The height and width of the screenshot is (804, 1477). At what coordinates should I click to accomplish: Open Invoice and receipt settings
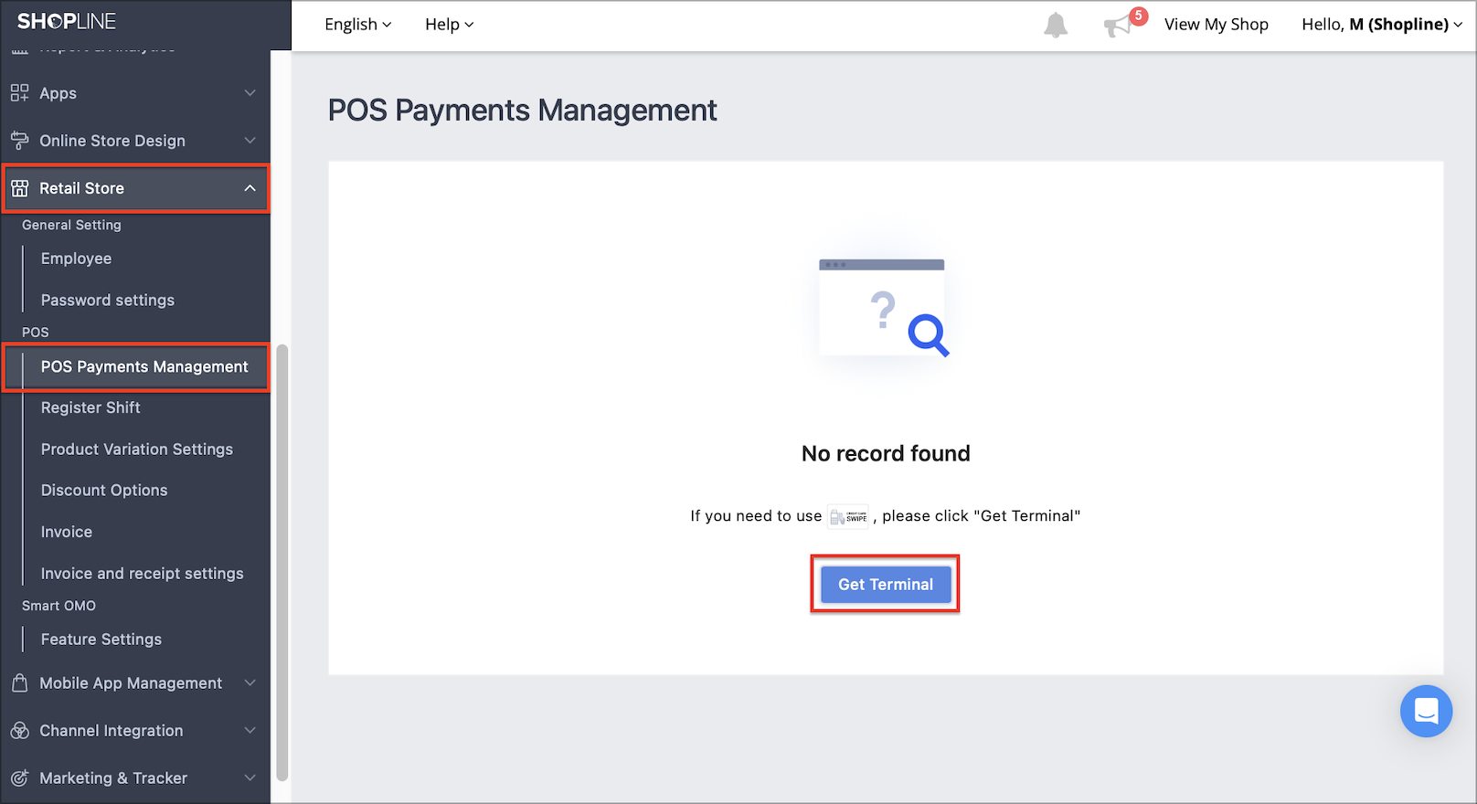[x=143, y=574]
